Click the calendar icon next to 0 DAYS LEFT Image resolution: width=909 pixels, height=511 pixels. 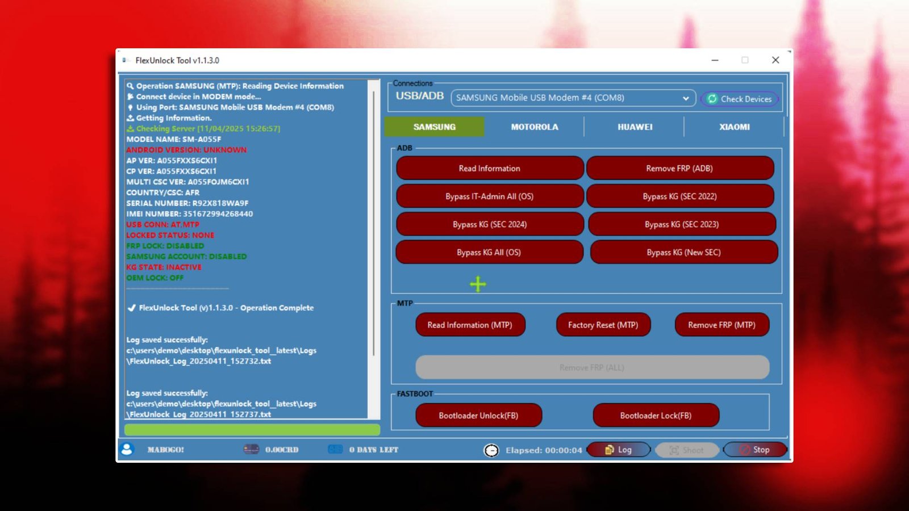point(333,449)
